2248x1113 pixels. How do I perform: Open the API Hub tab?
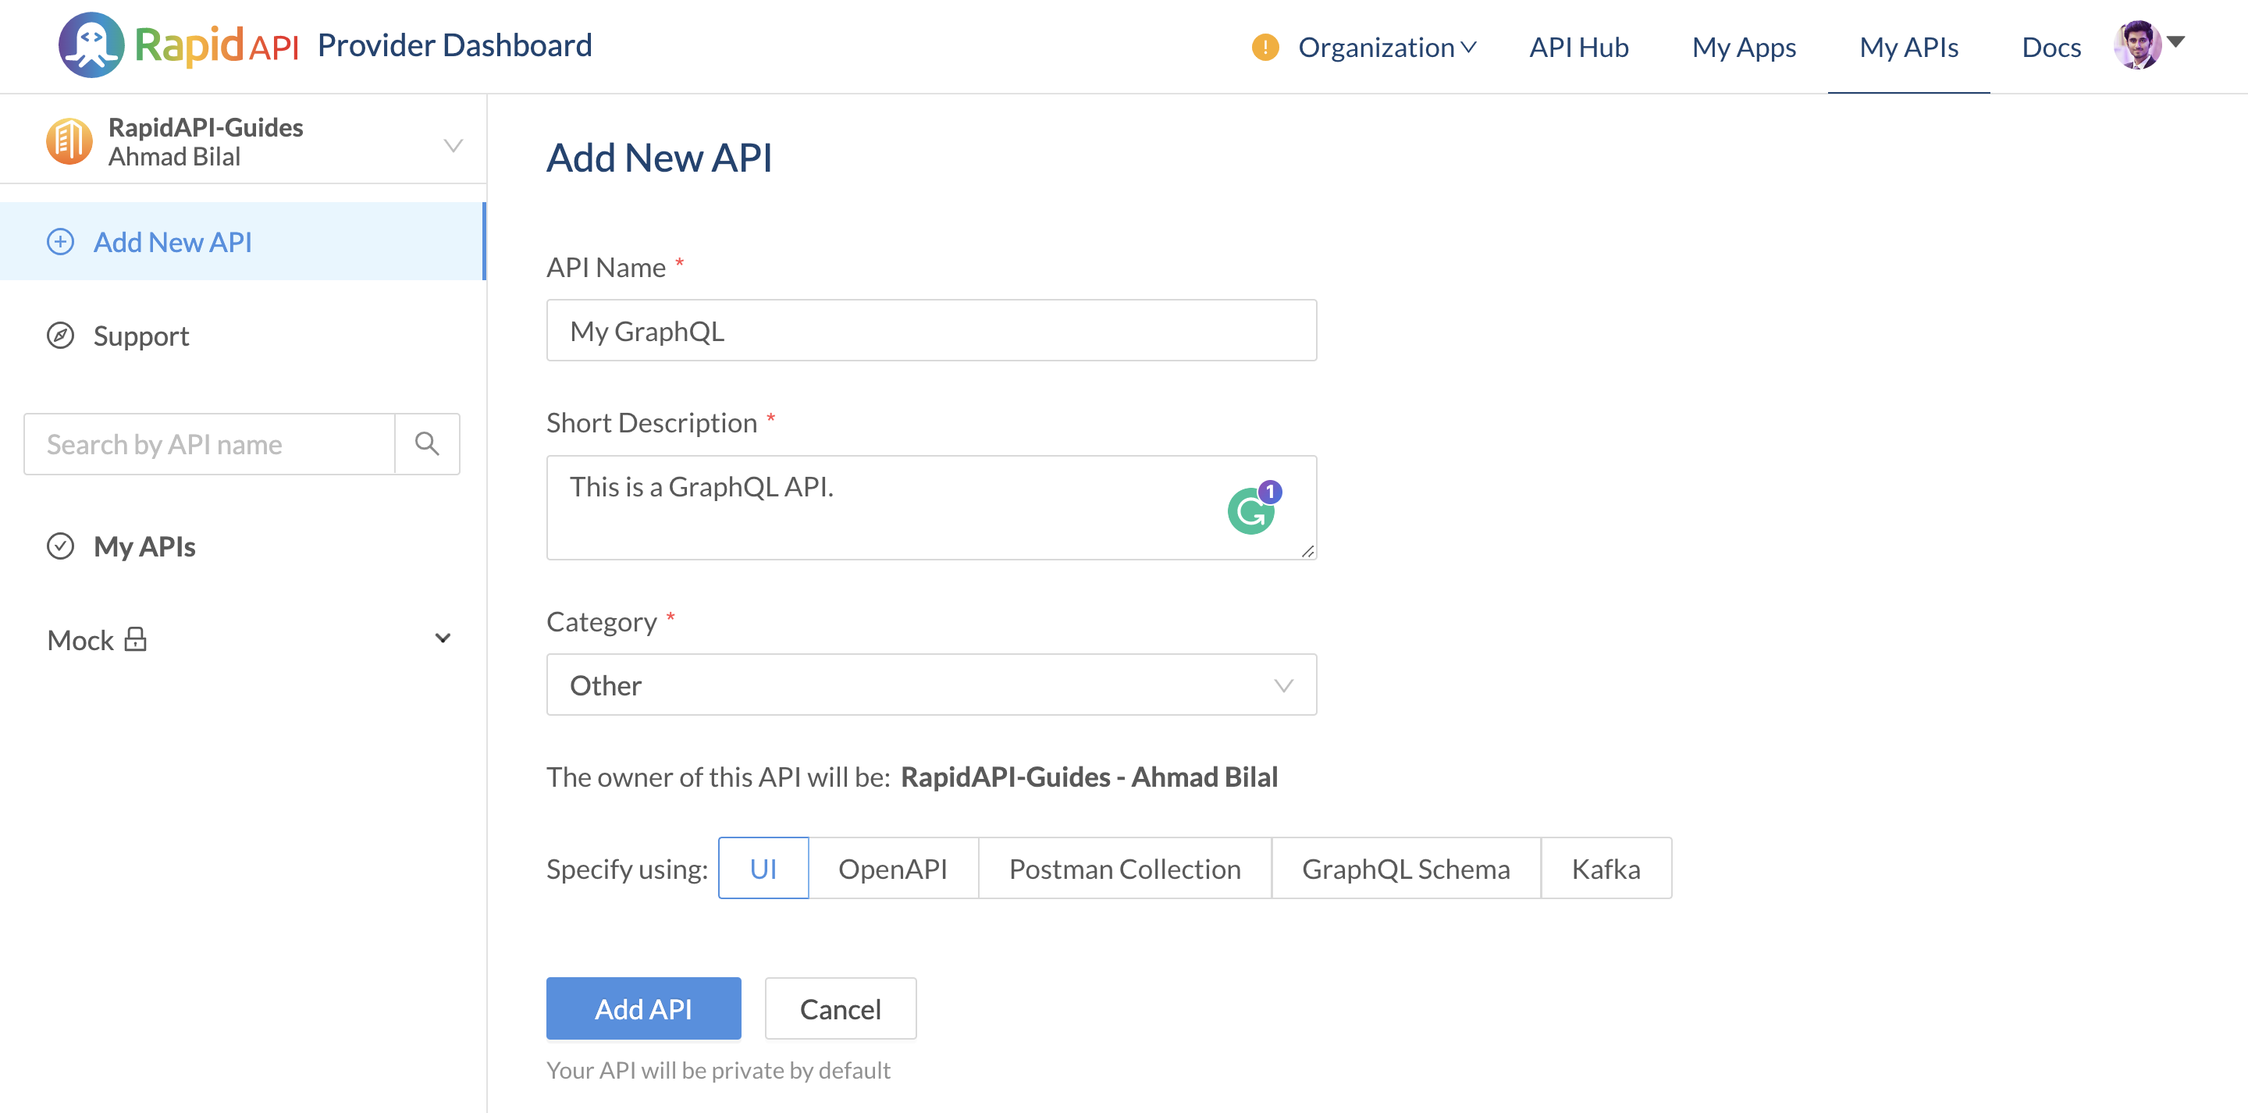coord(1578,47)
